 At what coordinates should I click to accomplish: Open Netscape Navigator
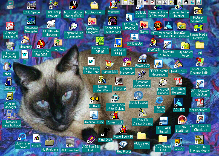coord(31,21)
